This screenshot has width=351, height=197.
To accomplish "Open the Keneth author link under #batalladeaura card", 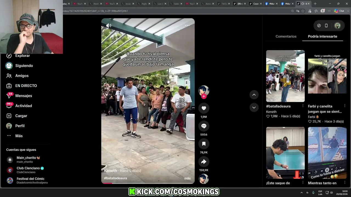I will (x=271, y=112).
